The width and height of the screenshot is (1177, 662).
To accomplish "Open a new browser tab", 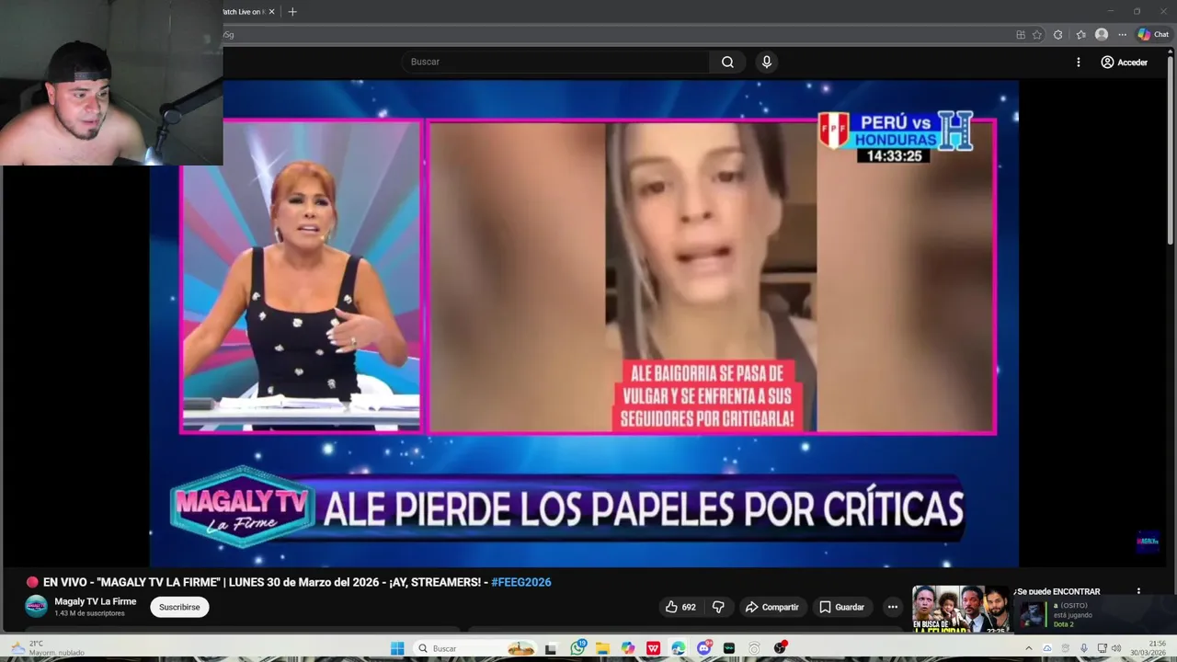I will click(x=292, y=12).
